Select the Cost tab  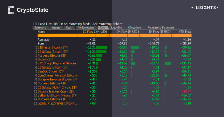(69, 28)
